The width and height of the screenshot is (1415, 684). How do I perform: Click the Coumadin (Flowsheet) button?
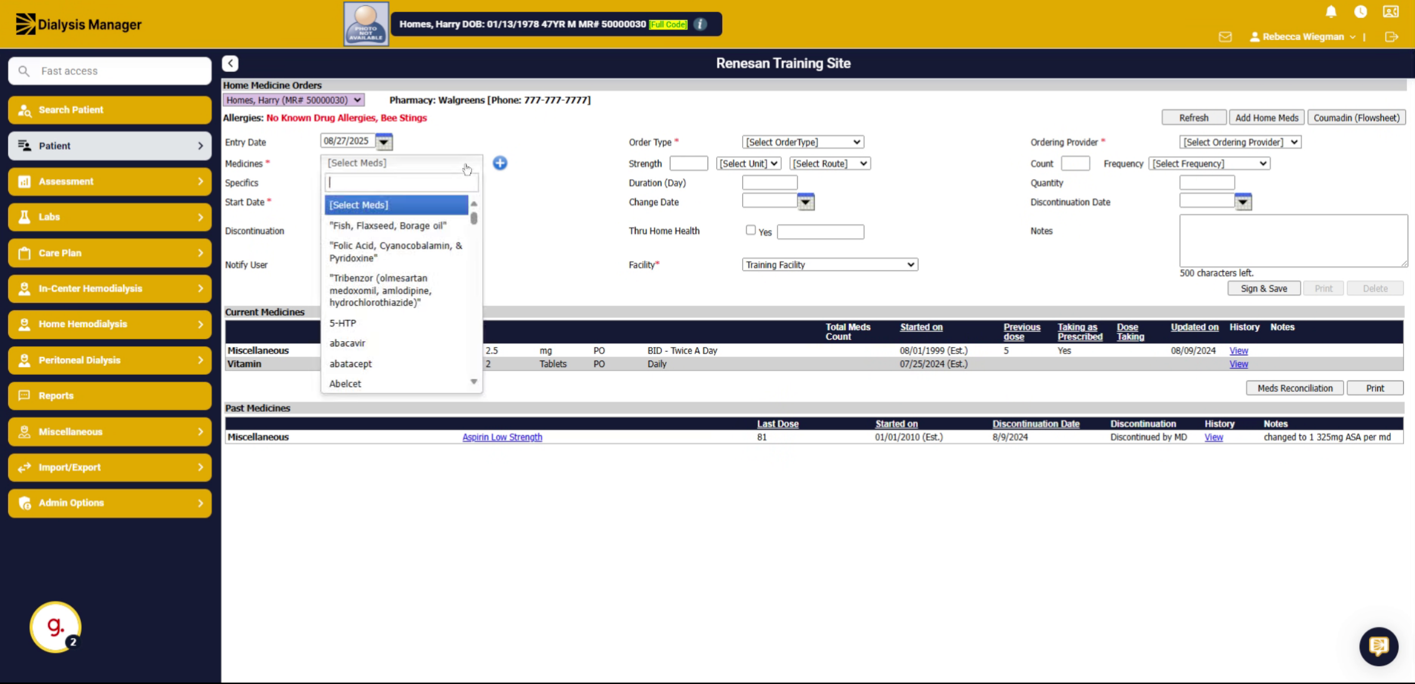click(1356, 118)
